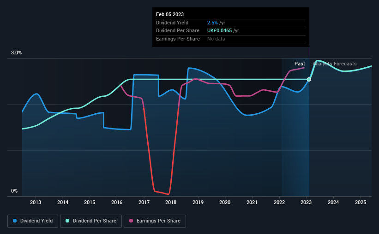Click the teal Dividend Per Share legend dot

click(67, 221)
